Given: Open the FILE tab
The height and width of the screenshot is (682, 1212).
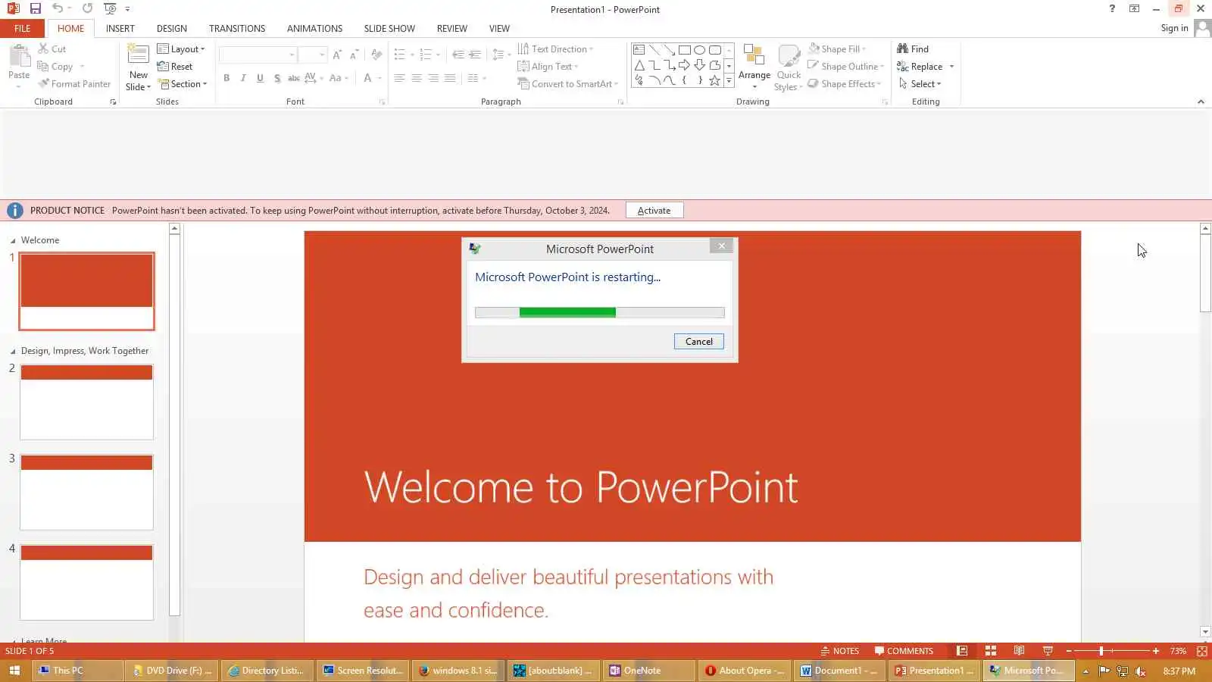Looking at the screenshot, I should click(x=23, y=29).
